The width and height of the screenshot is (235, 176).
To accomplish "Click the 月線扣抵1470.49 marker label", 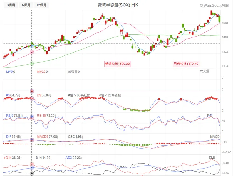I will coord(186,64).
